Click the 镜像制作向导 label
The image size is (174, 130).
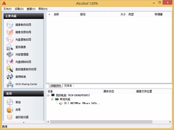(23, 24)
